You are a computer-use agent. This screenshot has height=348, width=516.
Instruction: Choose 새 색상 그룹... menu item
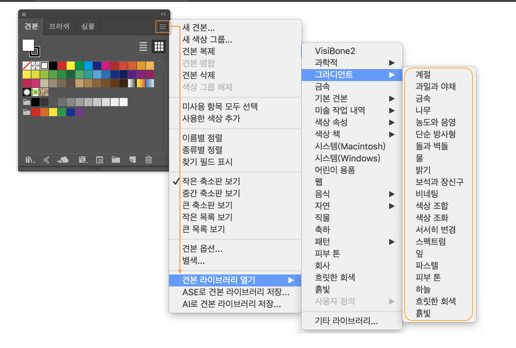[x=235, y=40]
